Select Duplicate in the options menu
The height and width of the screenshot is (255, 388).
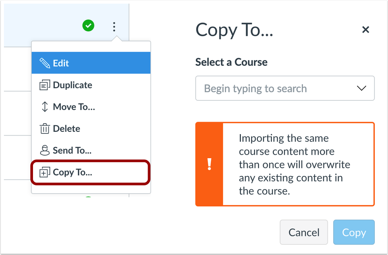[91, 85]
